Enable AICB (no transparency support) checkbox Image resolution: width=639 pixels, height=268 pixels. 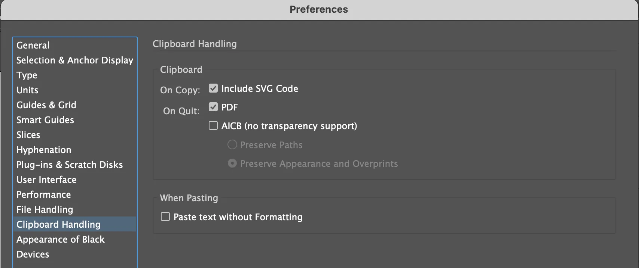(x=213, y=126)
